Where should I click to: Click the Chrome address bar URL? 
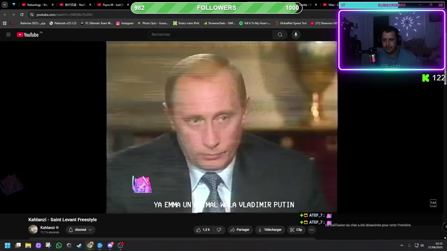(x=65, y=15)
